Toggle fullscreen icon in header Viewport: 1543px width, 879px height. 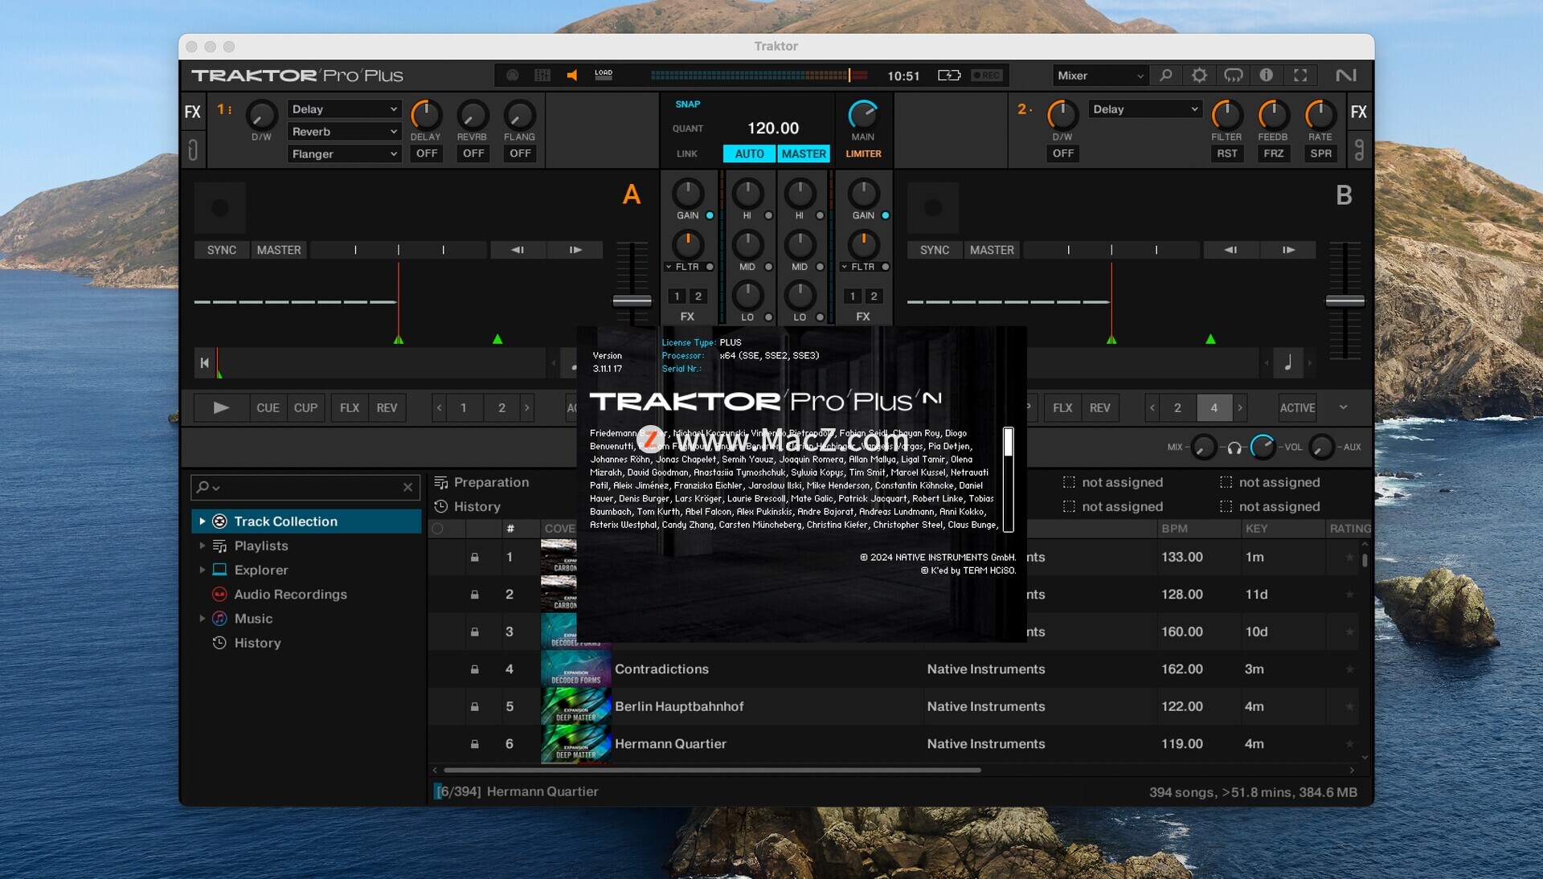point(1300,75)
